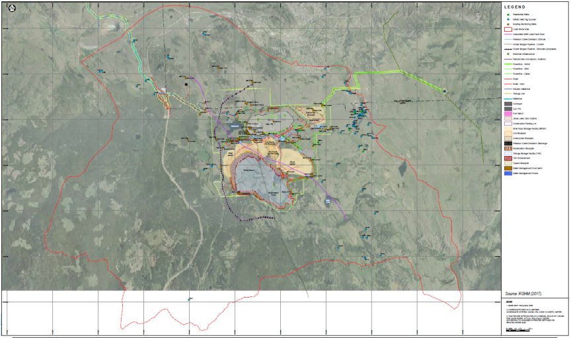The image size is (571, 338).
Task: Click the dark gray Conveyor legend swatch
Action: click(x=508, y=104)
